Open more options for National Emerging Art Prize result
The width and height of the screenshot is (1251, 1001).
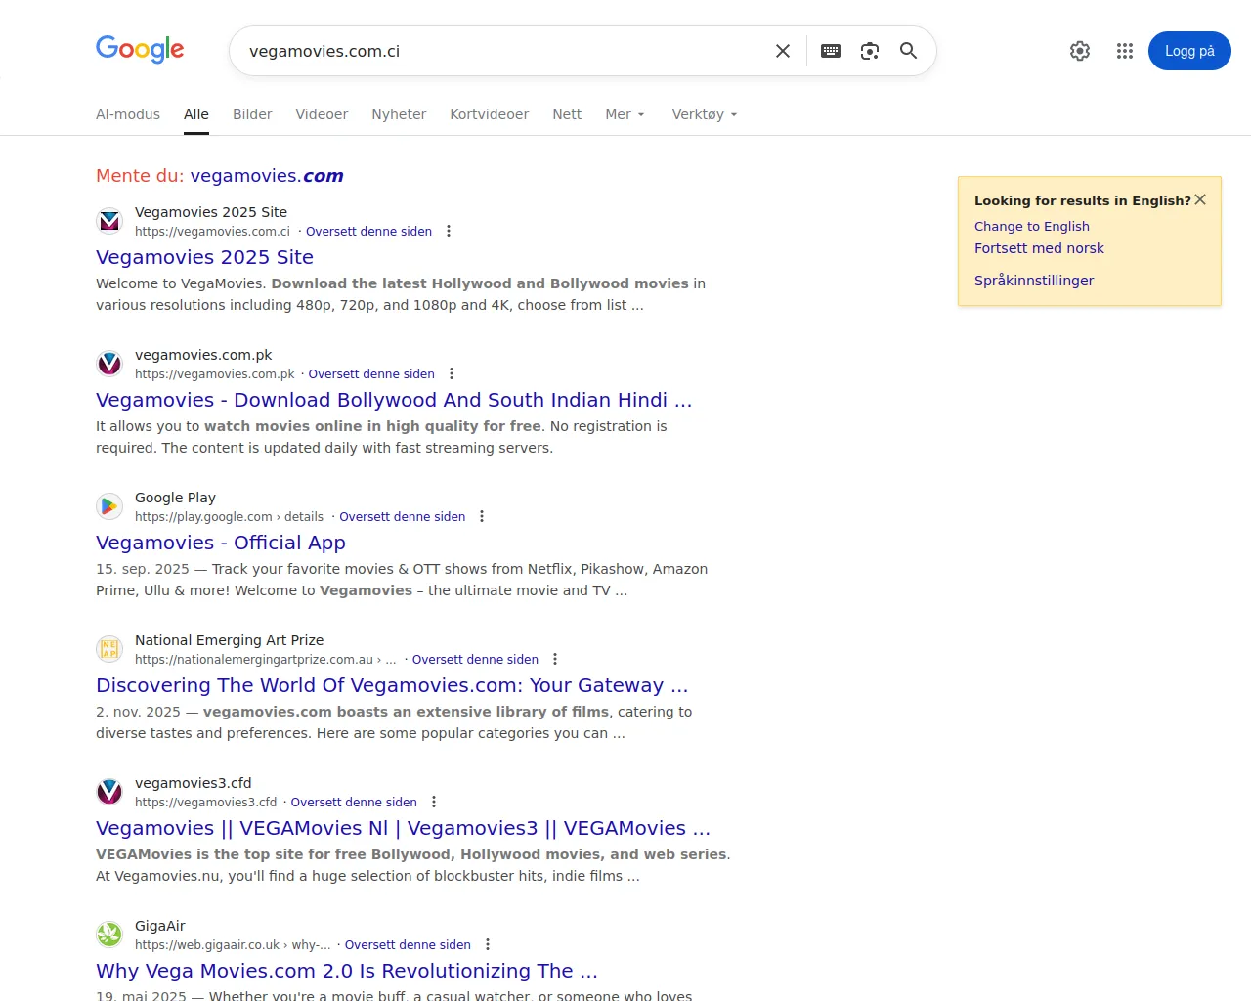[555, 660]
